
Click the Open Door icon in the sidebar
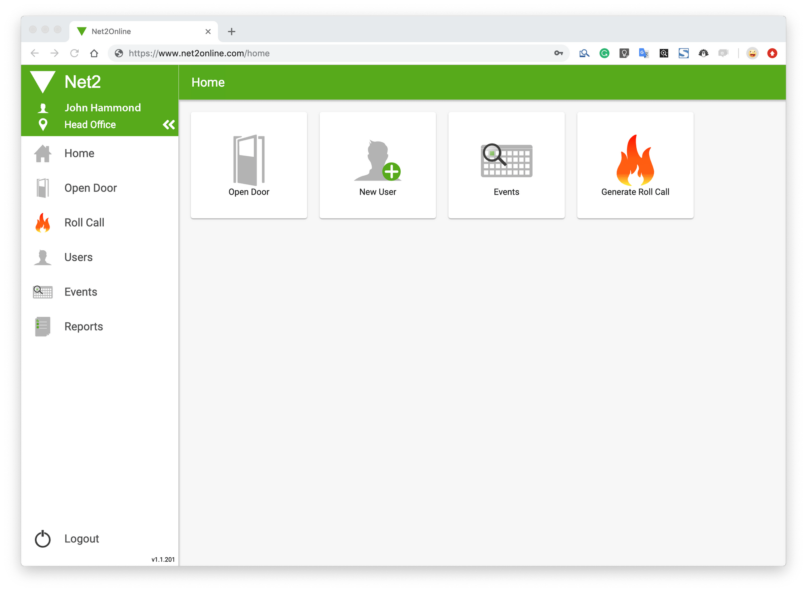tap(42, 188)
